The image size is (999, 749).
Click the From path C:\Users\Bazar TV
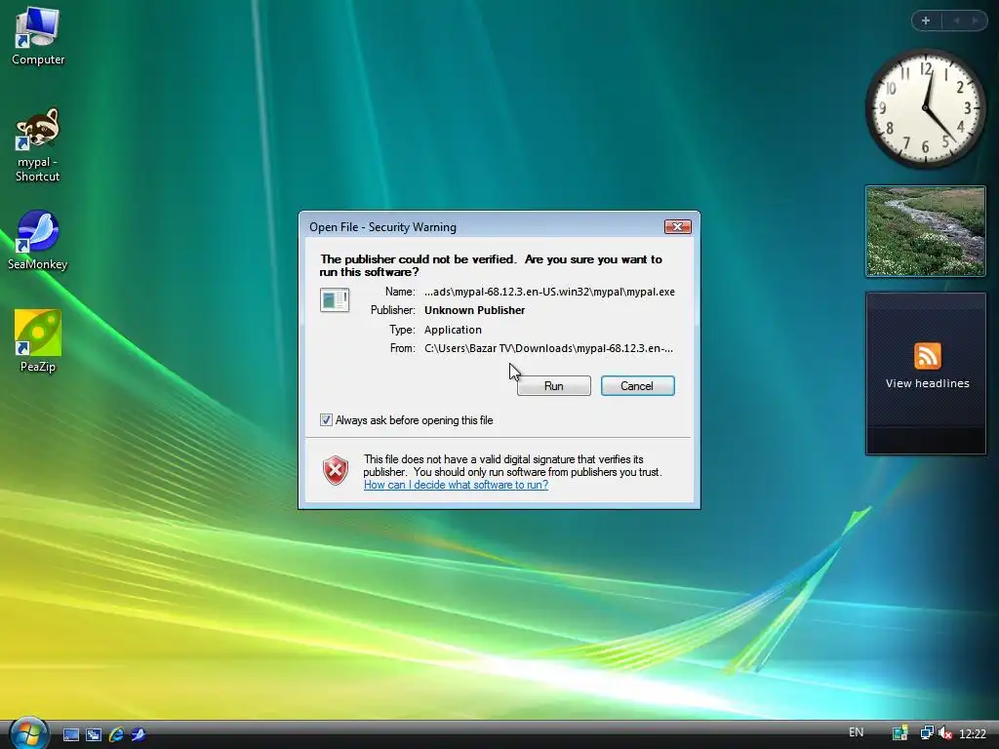(548, 348)
